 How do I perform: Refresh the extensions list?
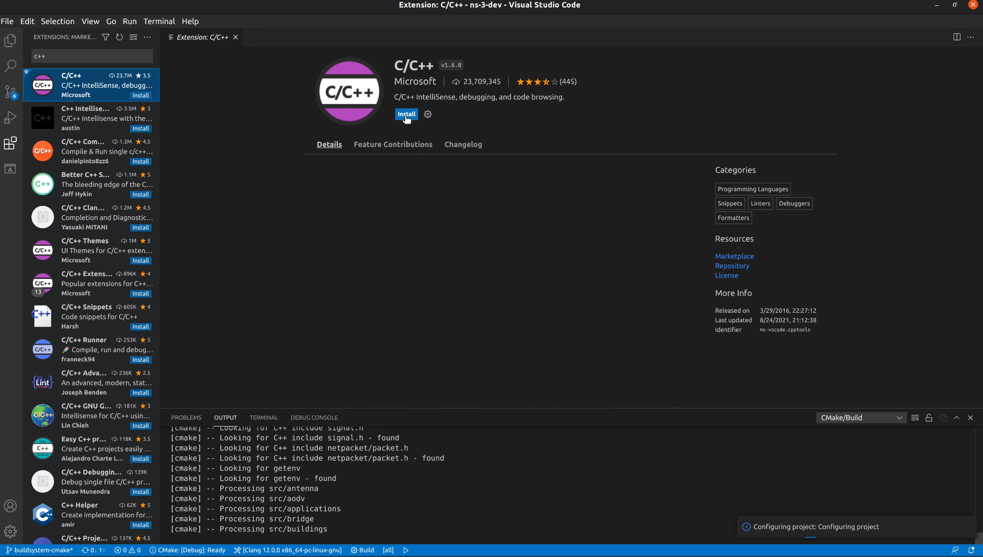click(119, 37)
